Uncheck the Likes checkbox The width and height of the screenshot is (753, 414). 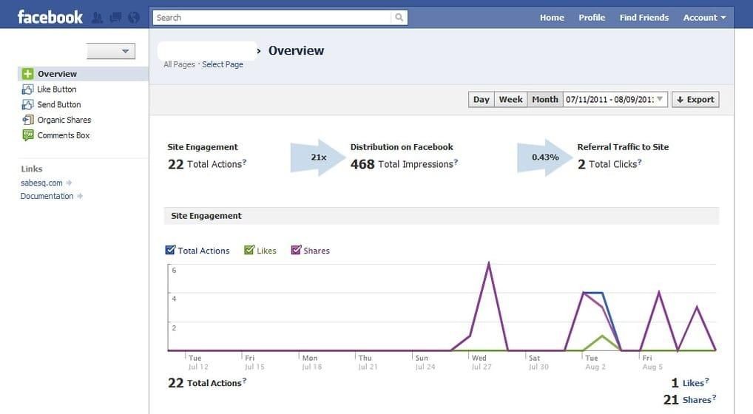[249, 250]
